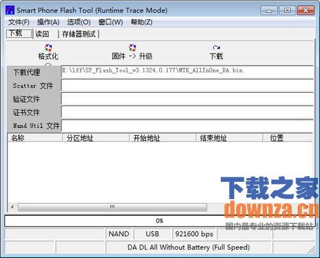Switch to the 读回 tab

[x=42, y=34]
